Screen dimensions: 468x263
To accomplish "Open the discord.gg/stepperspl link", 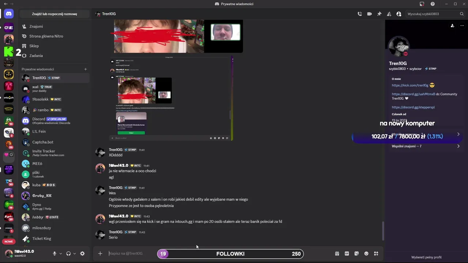I will 413,107.
